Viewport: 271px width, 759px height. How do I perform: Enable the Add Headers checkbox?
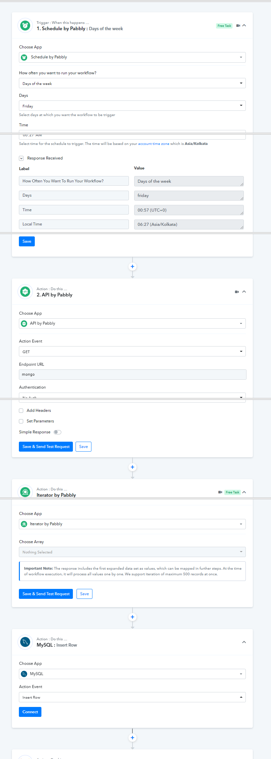click(x=21, y=411)
